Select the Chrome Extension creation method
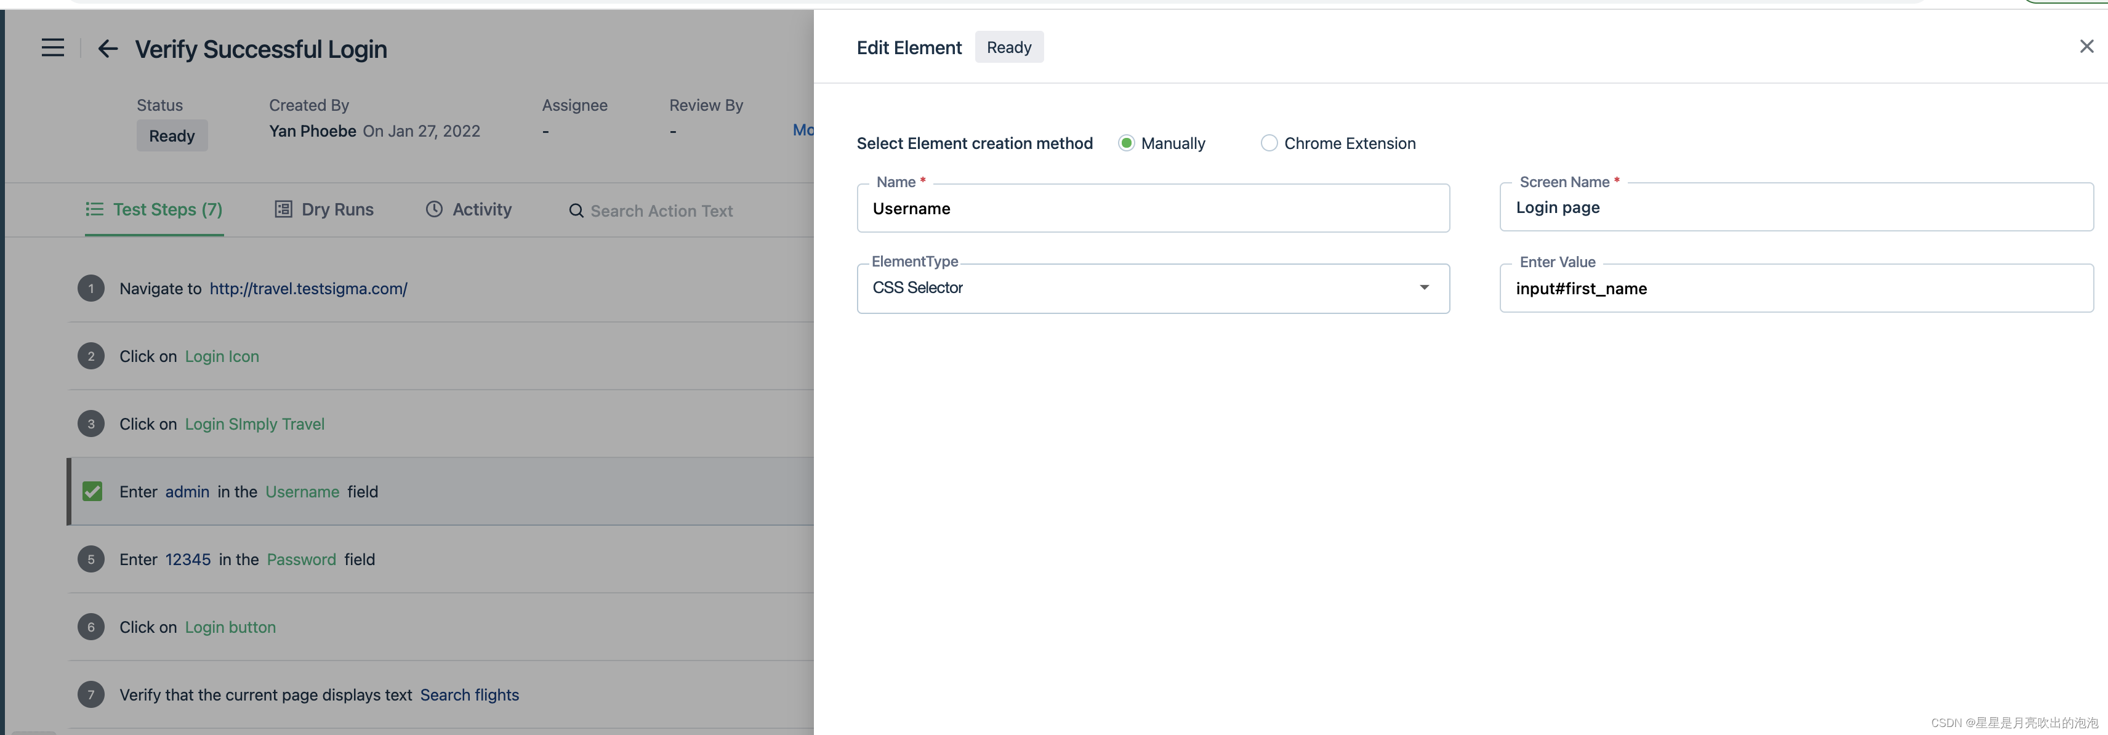This screenshot has height=735, width=2108. 1268,143
